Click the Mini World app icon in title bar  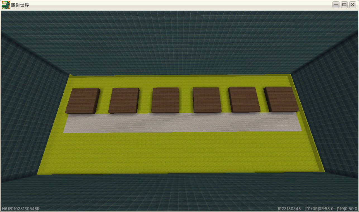point(6,5)
